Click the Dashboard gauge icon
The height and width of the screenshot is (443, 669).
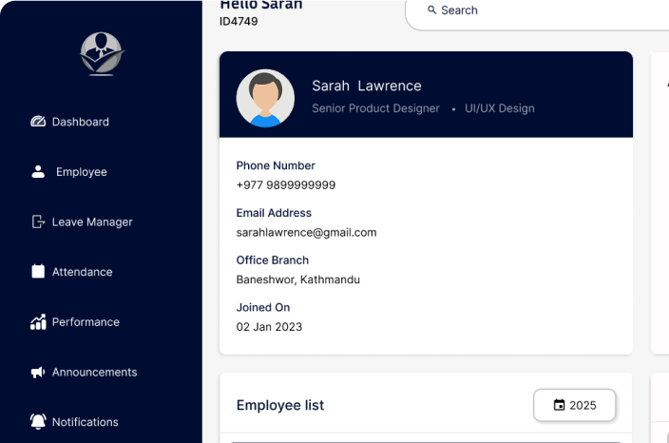(x=38, y=122)
